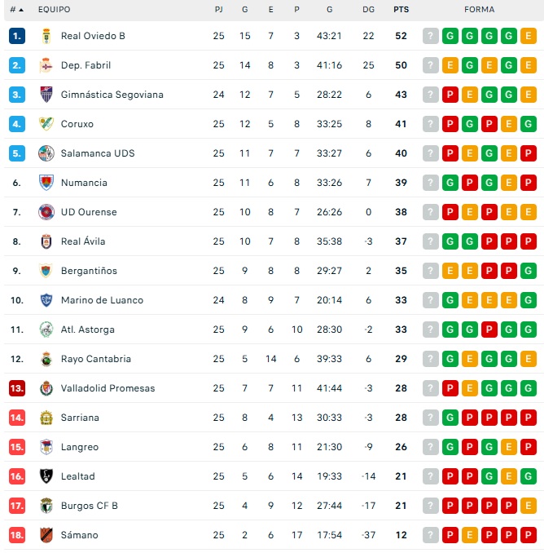Click Salamanca UDS's latest red P result
This screenshot has height=553, width=544.
(529, 153)
